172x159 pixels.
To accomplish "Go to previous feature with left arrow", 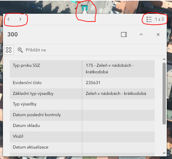I will pos(9,19).
